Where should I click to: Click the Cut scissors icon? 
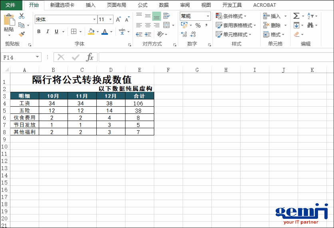[22, 16]
